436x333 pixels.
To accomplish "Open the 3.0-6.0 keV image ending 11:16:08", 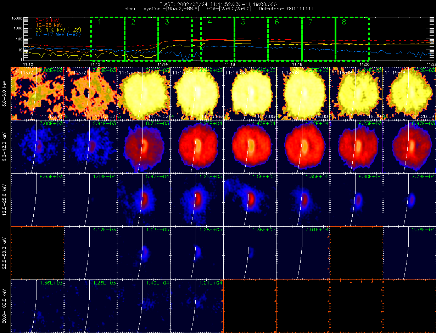I will point(197,93).
